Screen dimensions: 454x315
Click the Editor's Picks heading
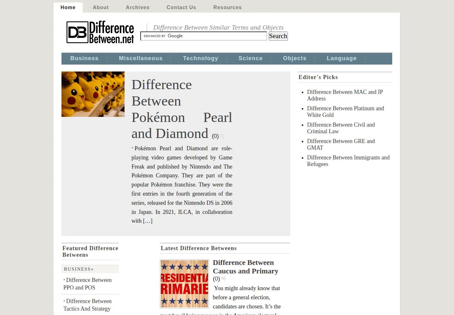pyautogui.click(x=318, y=77)
